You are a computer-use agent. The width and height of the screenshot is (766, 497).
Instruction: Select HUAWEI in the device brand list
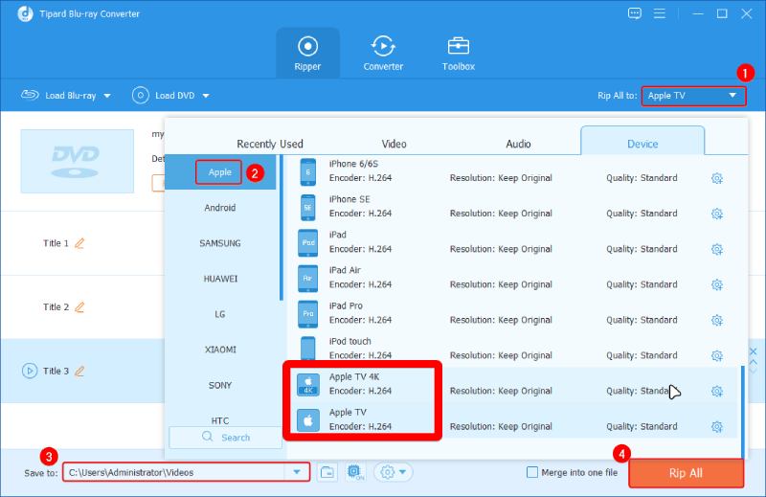coord(220,279)
